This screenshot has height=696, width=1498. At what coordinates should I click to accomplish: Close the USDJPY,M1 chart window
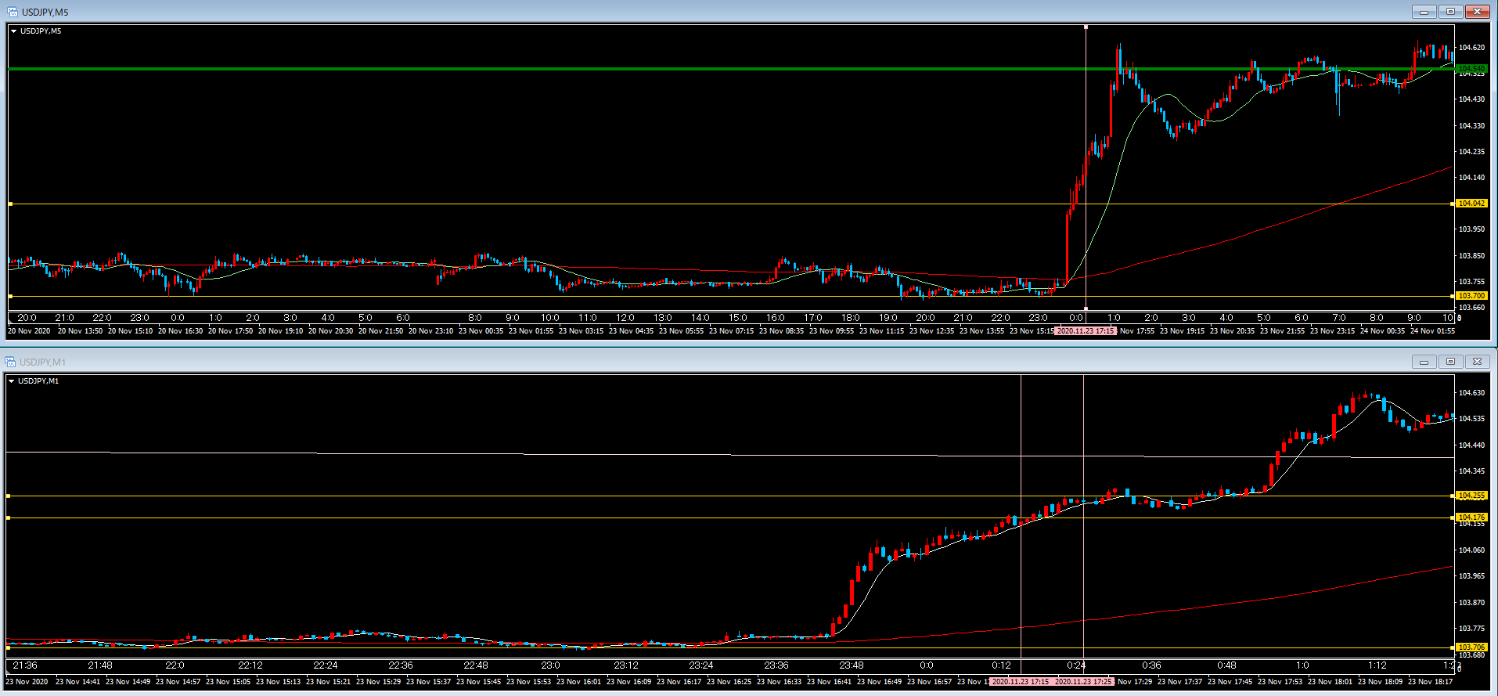(1477, 362)
